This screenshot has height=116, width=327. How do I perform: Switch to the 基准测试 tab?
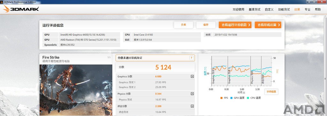(x=255, y=9)
